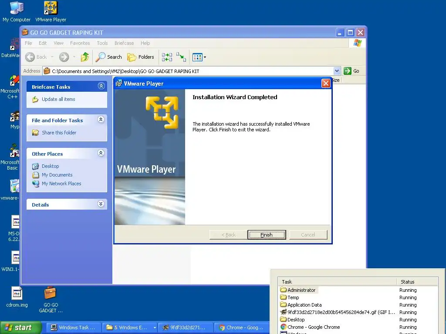Select the Microsoft C++ desktop shortcut

pos(12,87)
